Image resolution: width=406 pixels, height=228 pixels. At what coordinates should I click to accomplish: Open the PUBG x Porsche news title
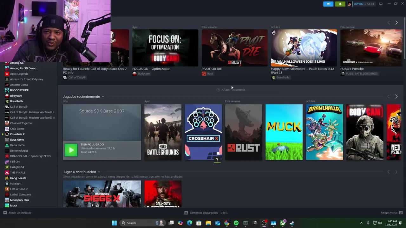(352, 69)
